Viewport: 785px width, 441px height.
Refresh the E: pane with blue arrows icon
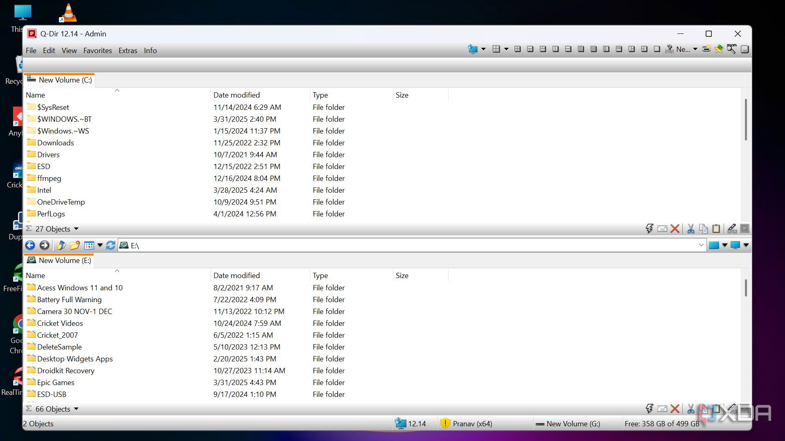(110, 245)
